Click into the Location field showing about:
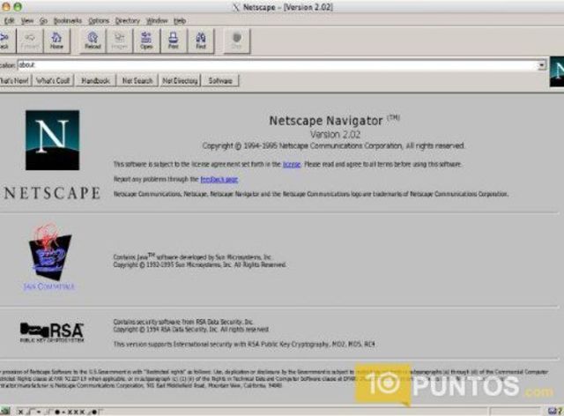The image size is (564, 416). tap(277, 65)
